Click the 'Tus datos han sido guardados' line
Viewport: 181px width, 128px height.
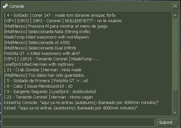pyautogui.click(x=44, y=75)
